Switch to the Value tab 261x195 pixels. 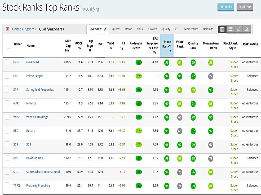tap(140, 29)
